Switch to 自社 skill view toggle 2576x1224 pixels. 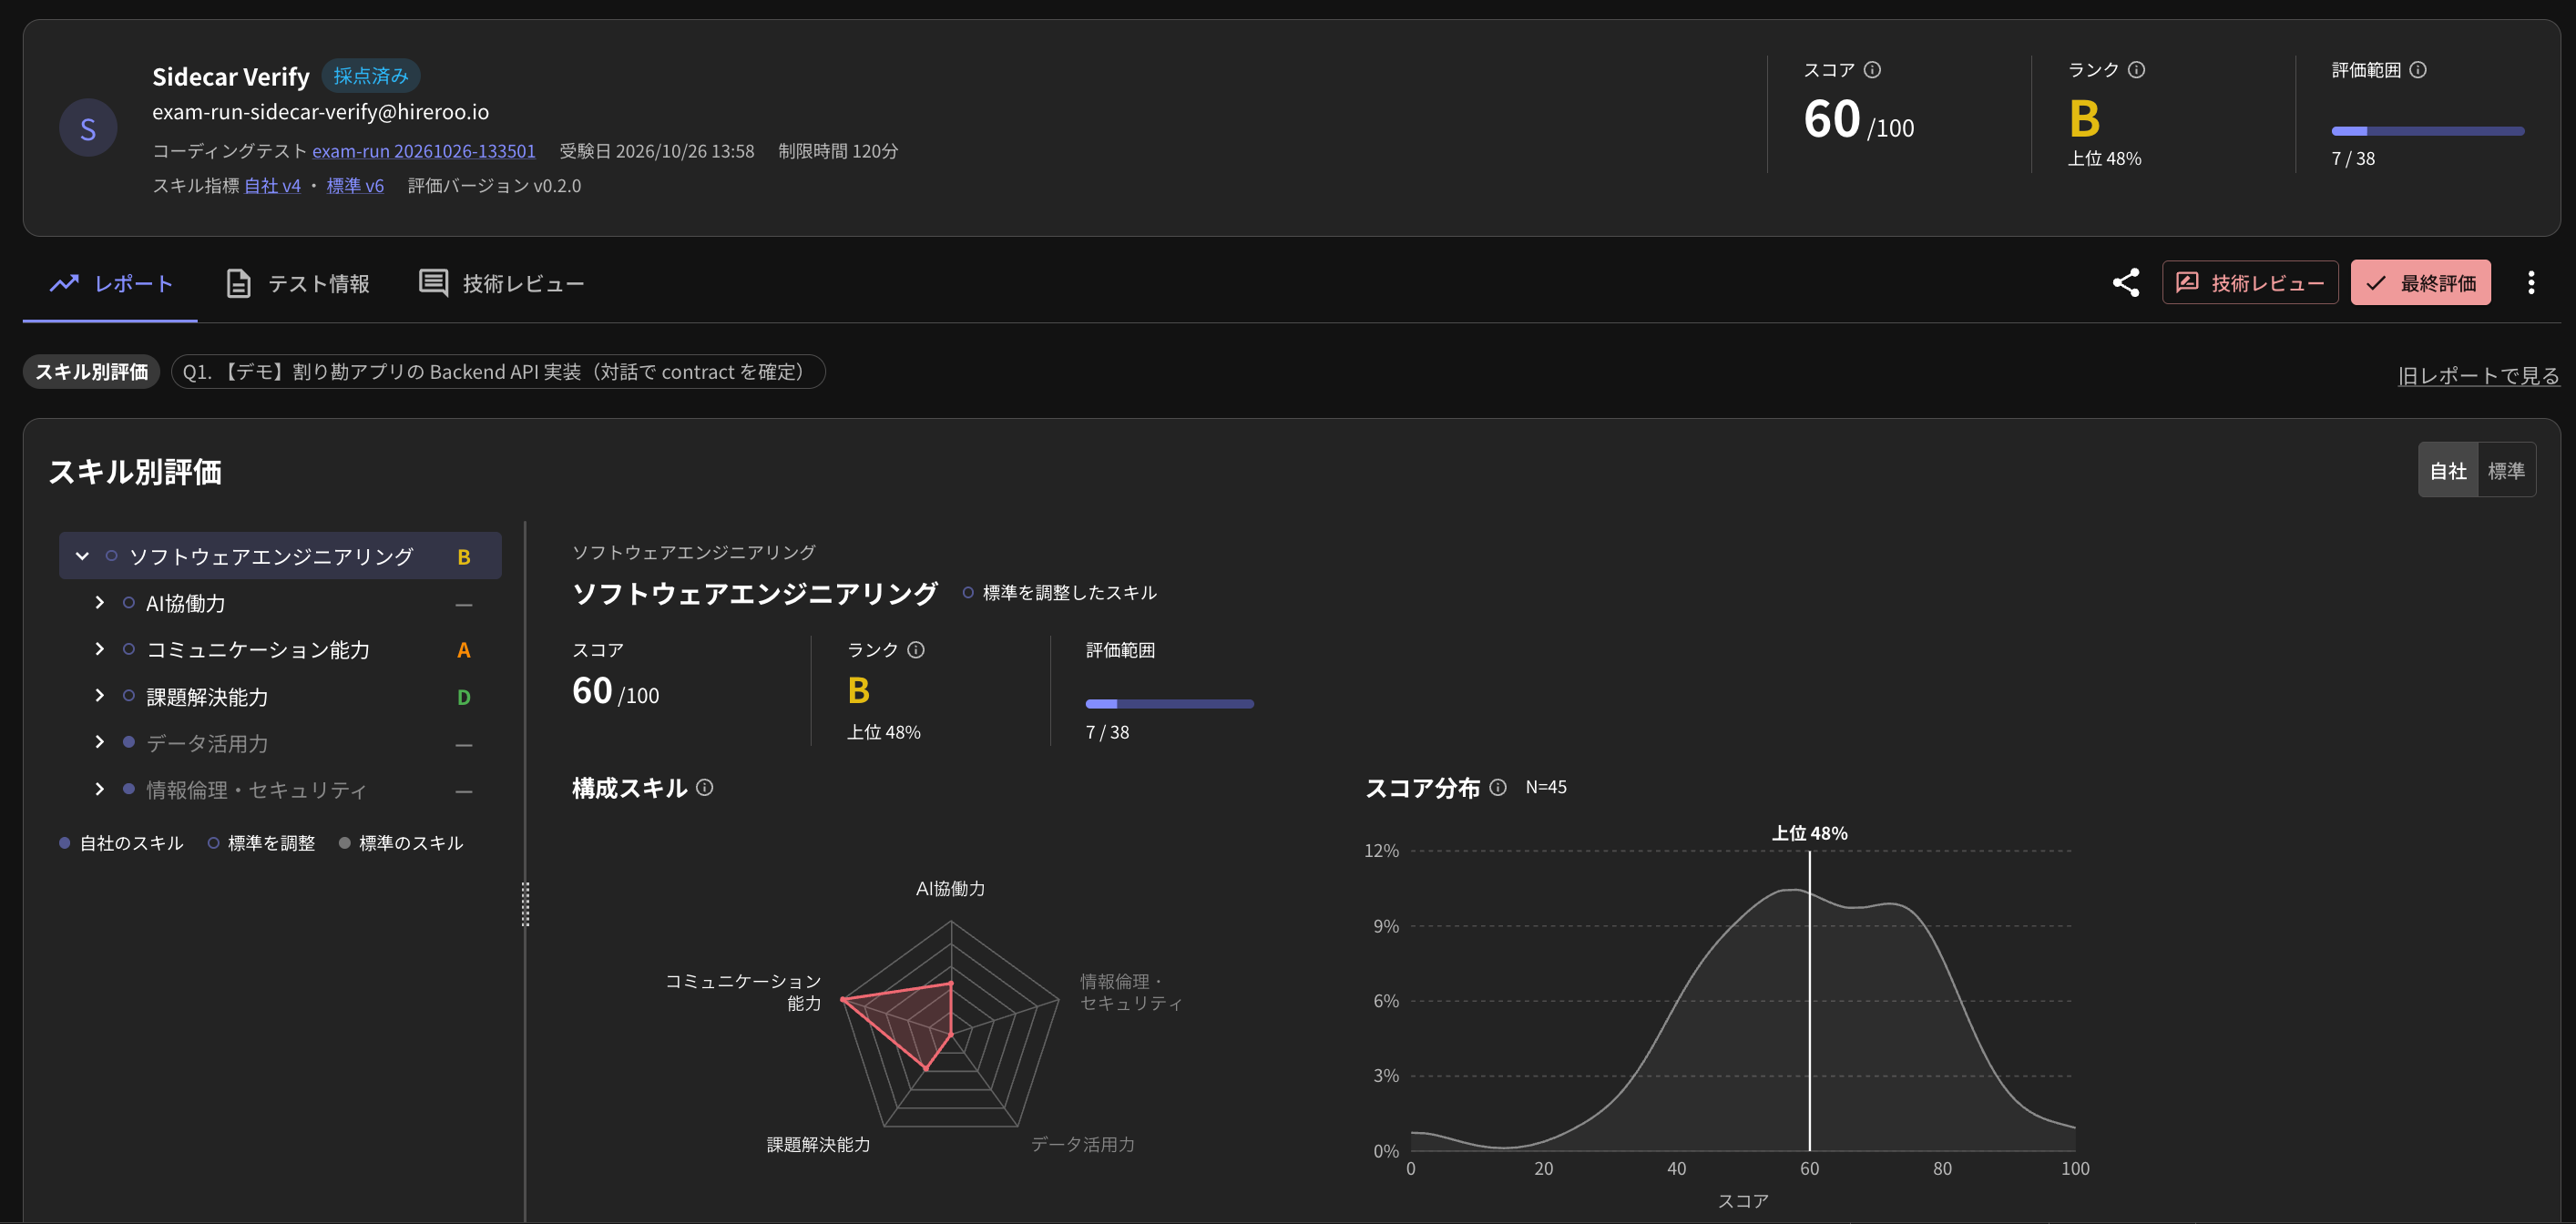[2448, 470]
